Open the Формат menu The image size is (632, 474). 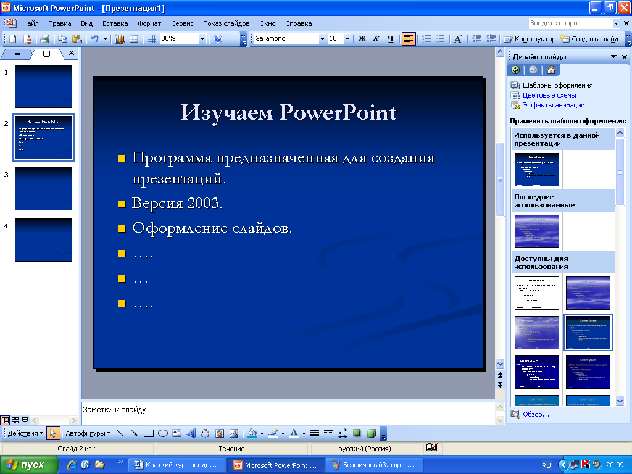[149, 23]
